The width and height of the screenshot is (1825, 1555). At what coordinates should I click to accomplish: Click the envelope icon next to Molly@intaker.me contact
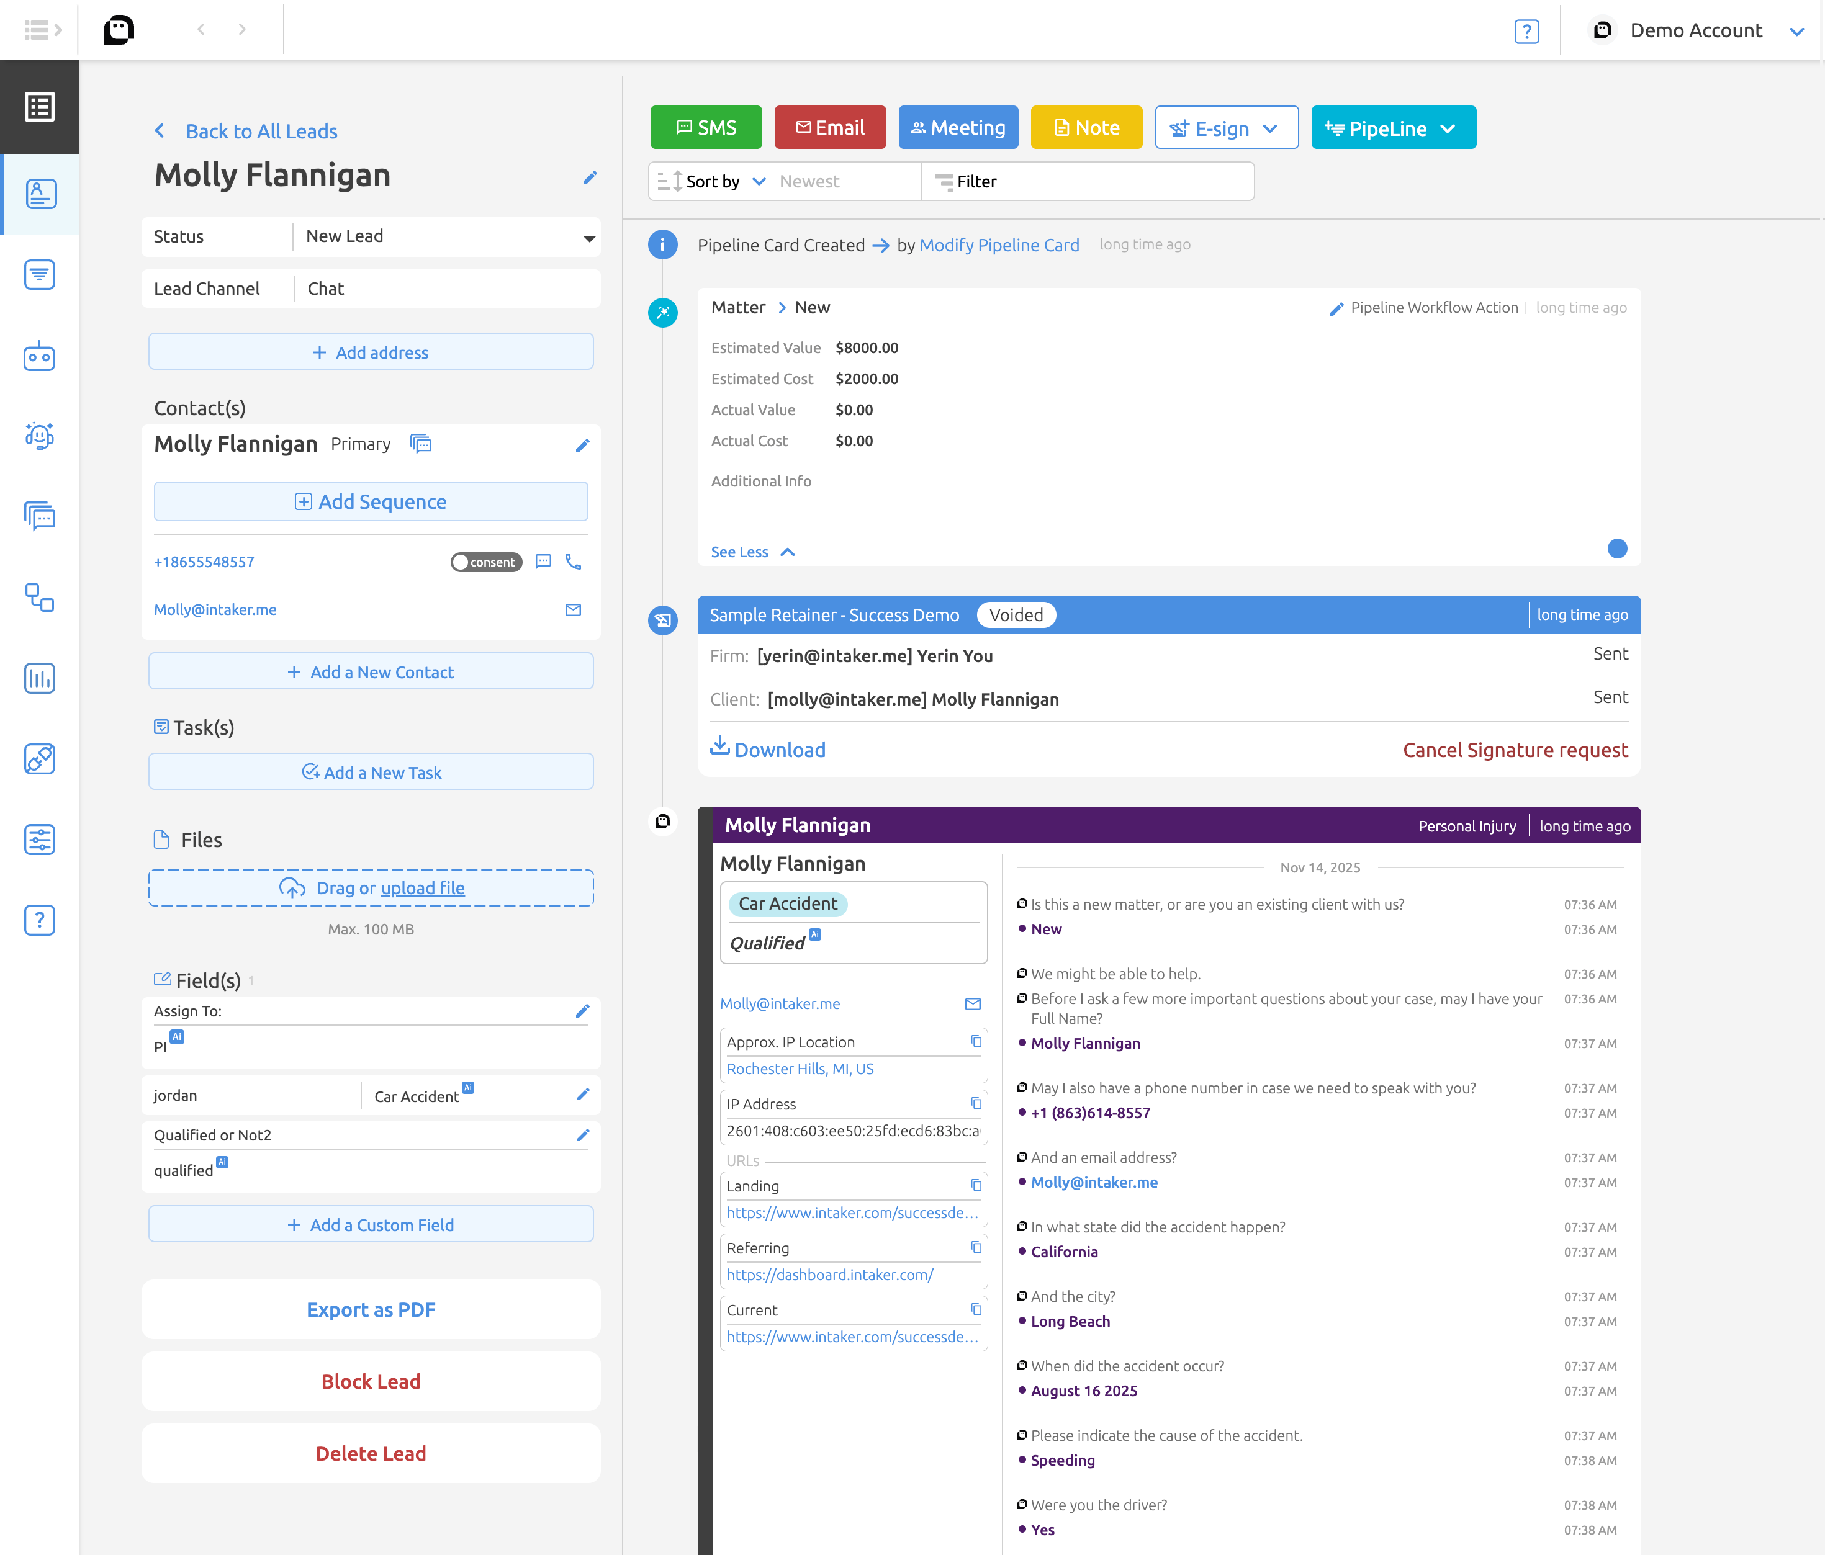pyautogui.click(x=574, y=609)
